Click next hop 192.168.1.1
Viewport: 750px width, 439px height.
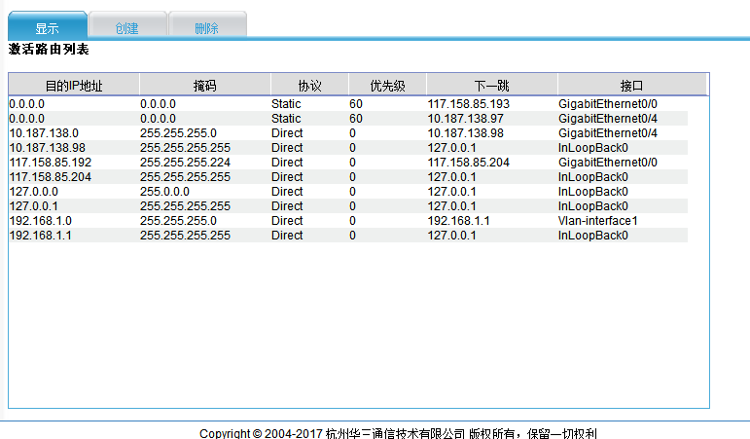tap(458, 221)
